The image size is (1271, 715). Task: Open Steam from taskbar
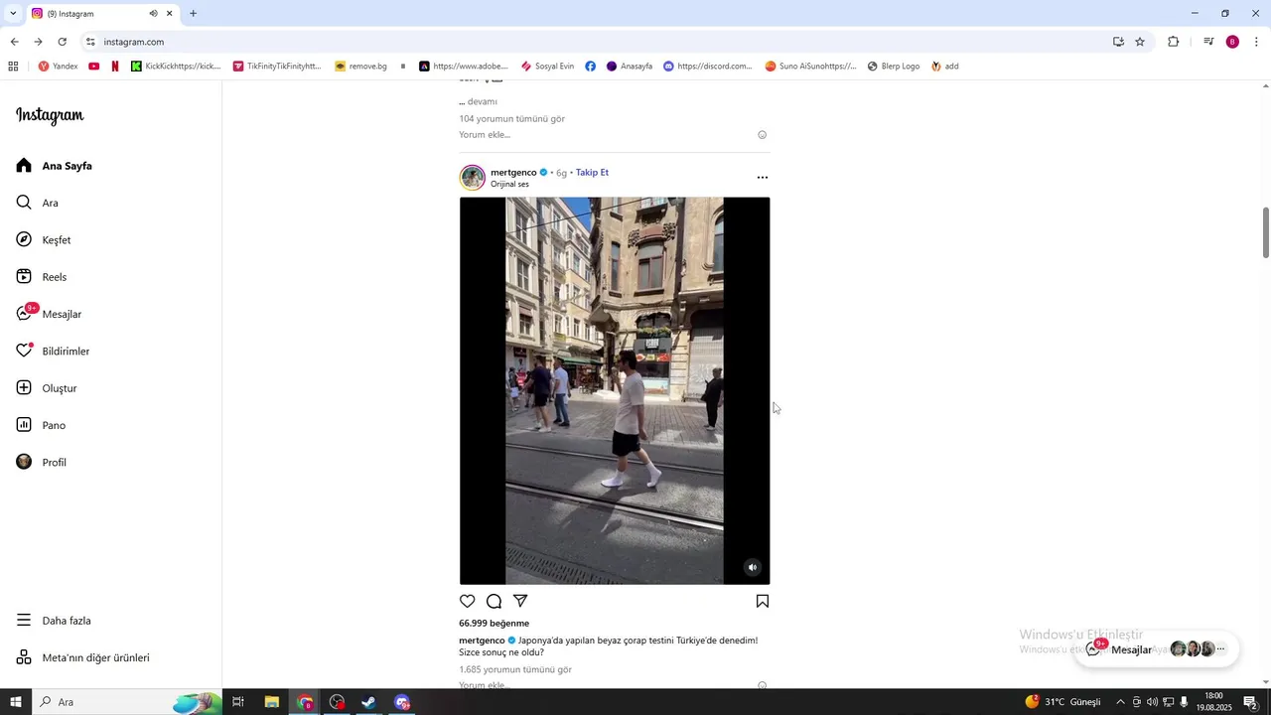coord(368,702)
